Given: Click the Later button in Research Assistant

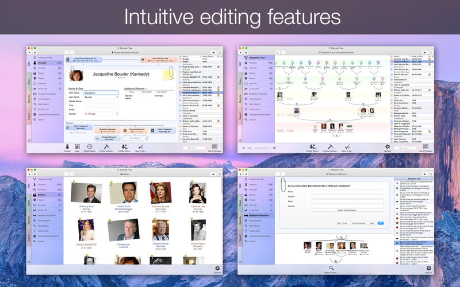Looking at the screenshot, I should tap(372, 223).
